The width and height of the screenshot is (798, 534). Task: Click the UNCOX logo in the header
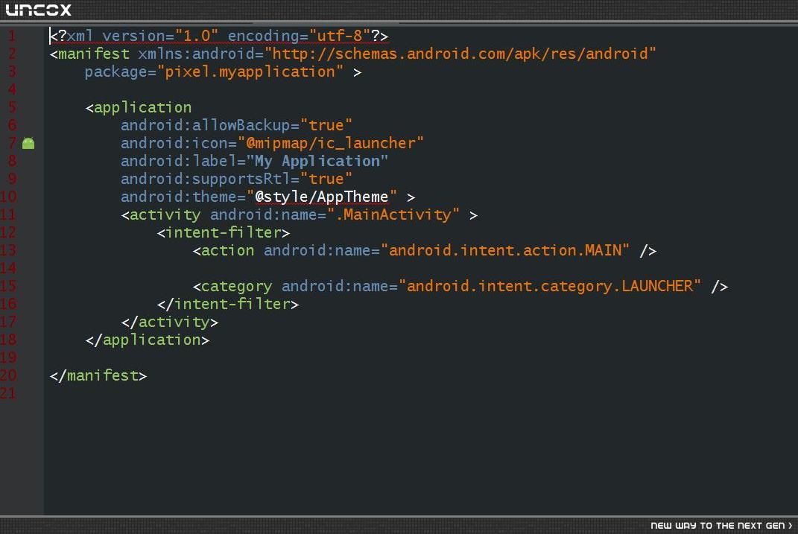tap(38, 10)
